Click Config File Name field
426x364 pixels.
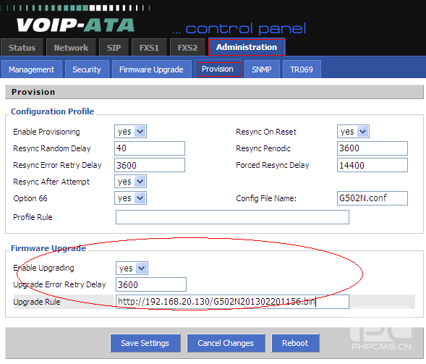click(372, 198)
